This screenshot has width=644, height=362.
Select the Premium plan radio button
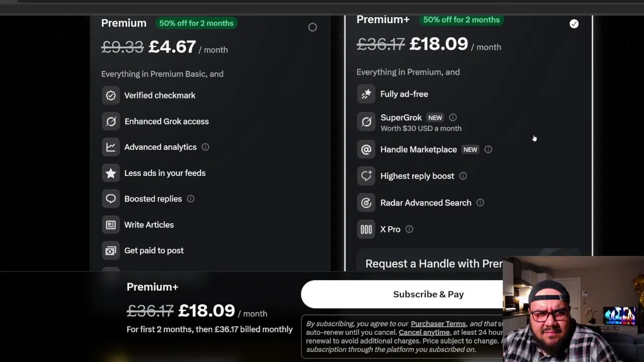312,27
